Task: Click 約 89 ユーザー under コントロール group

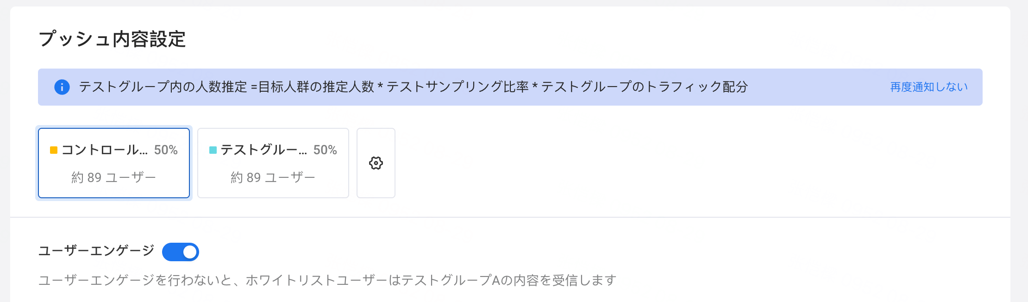Action: (x=114, y=177)
